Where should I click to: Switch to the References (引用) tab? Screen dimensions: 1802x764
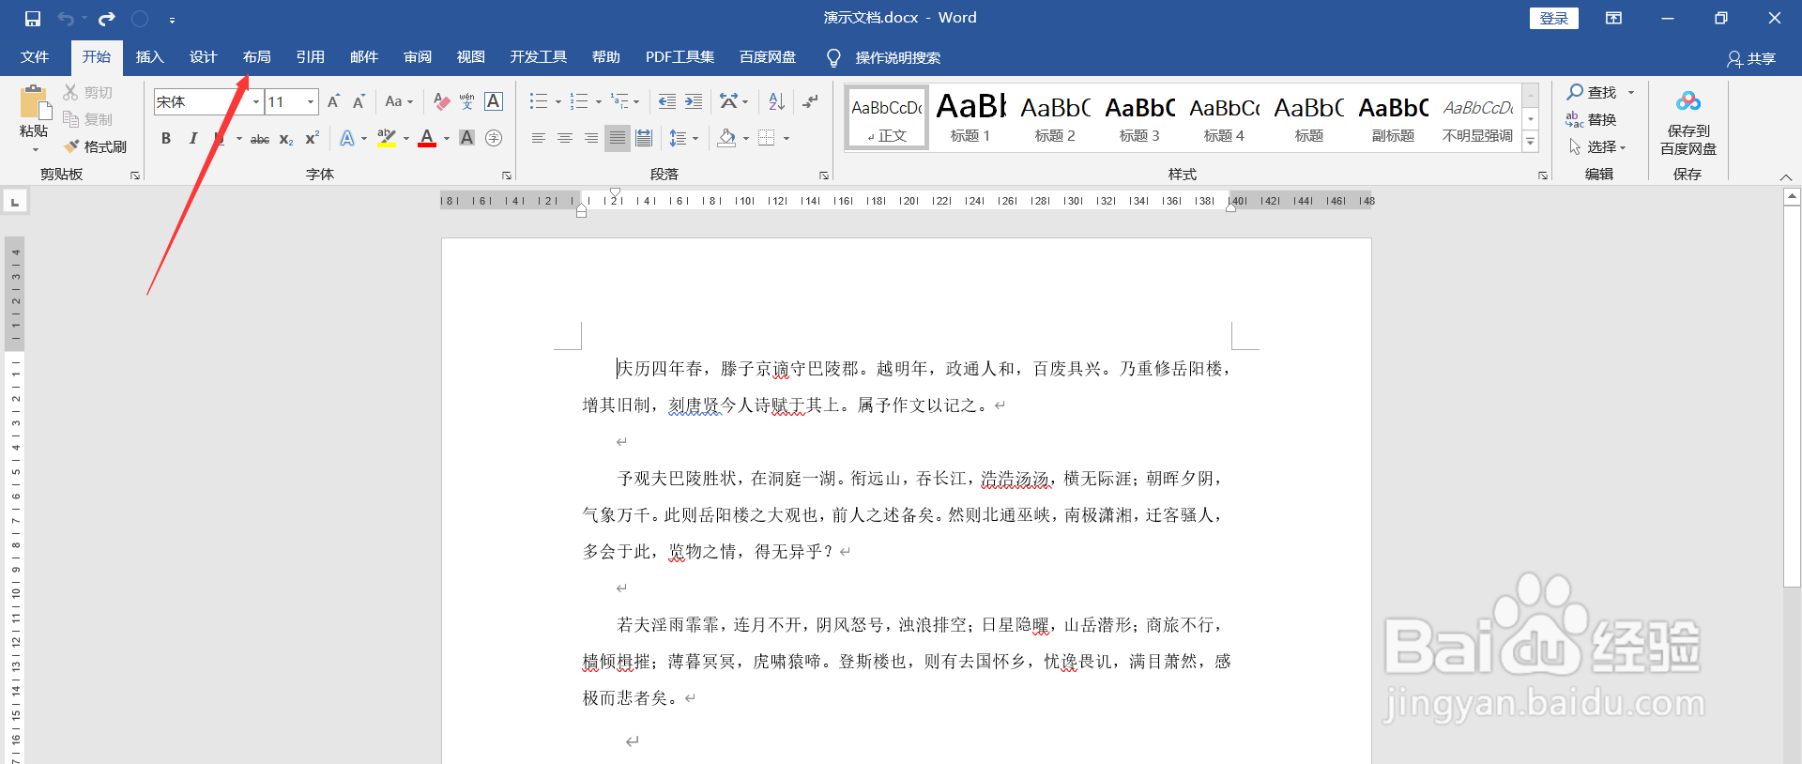tap(310, 57)
